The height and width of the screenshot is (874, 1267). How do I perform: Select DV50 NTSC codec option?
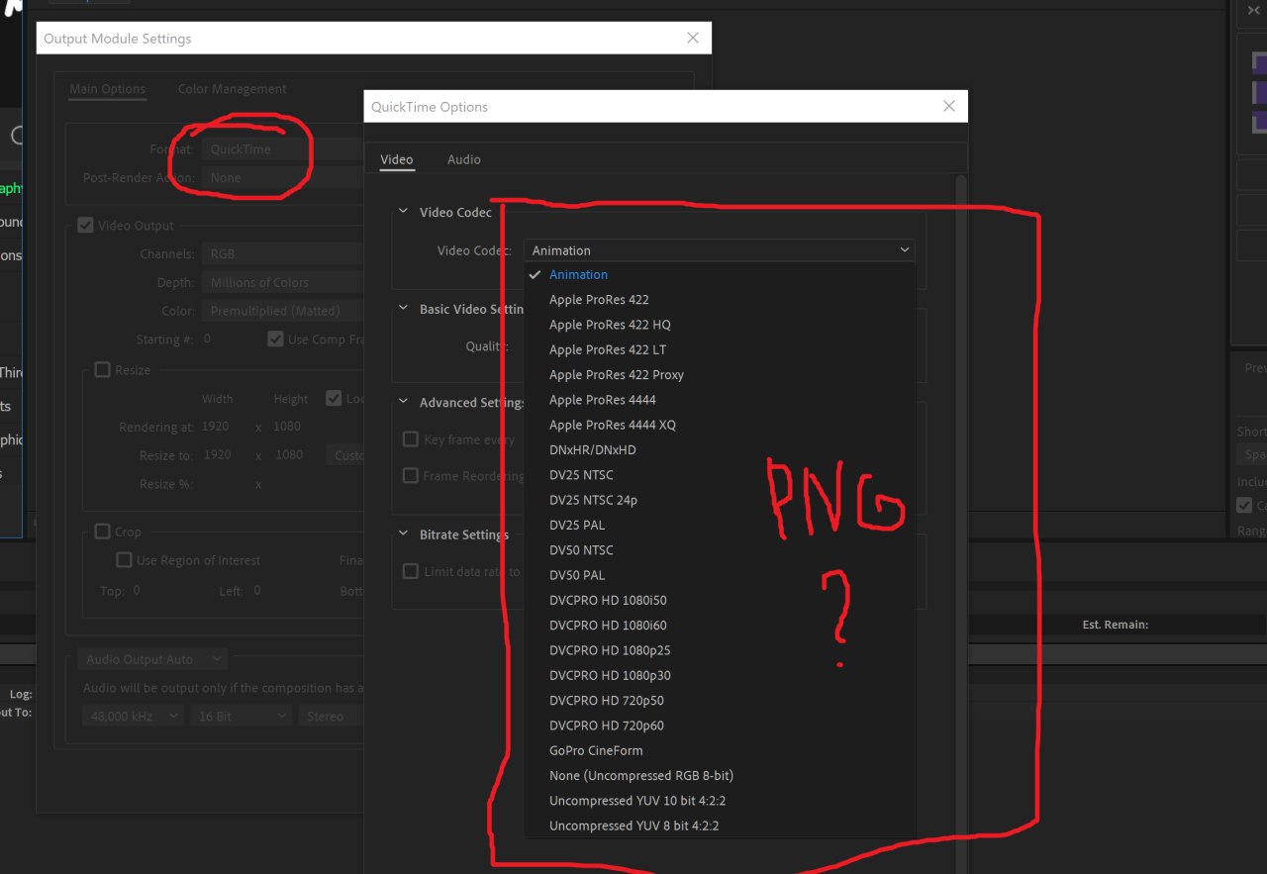[720, 550]
